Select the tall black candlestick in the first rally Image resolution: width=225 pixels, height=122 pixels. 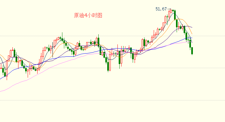click(x=53, y=49)
